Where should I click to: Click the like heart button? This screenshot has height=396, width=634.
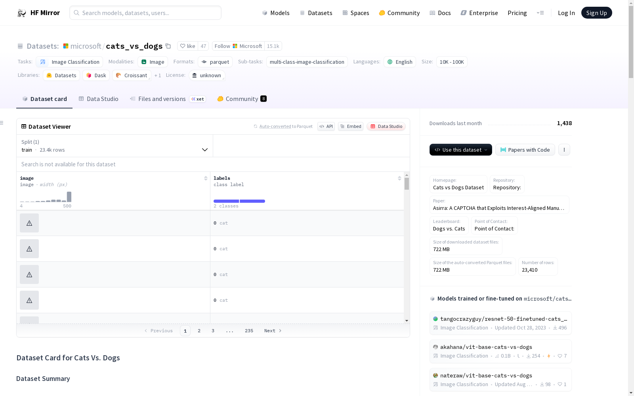(187, 46)
